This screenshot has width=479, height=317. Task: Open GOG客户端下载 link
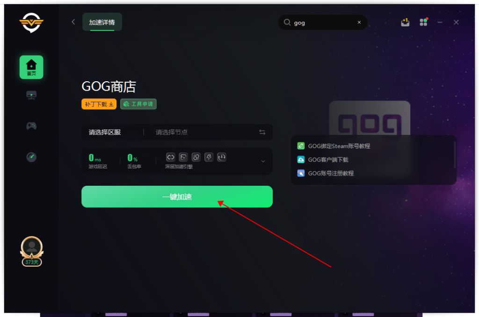pyautogui.click(x=328, y=160)
